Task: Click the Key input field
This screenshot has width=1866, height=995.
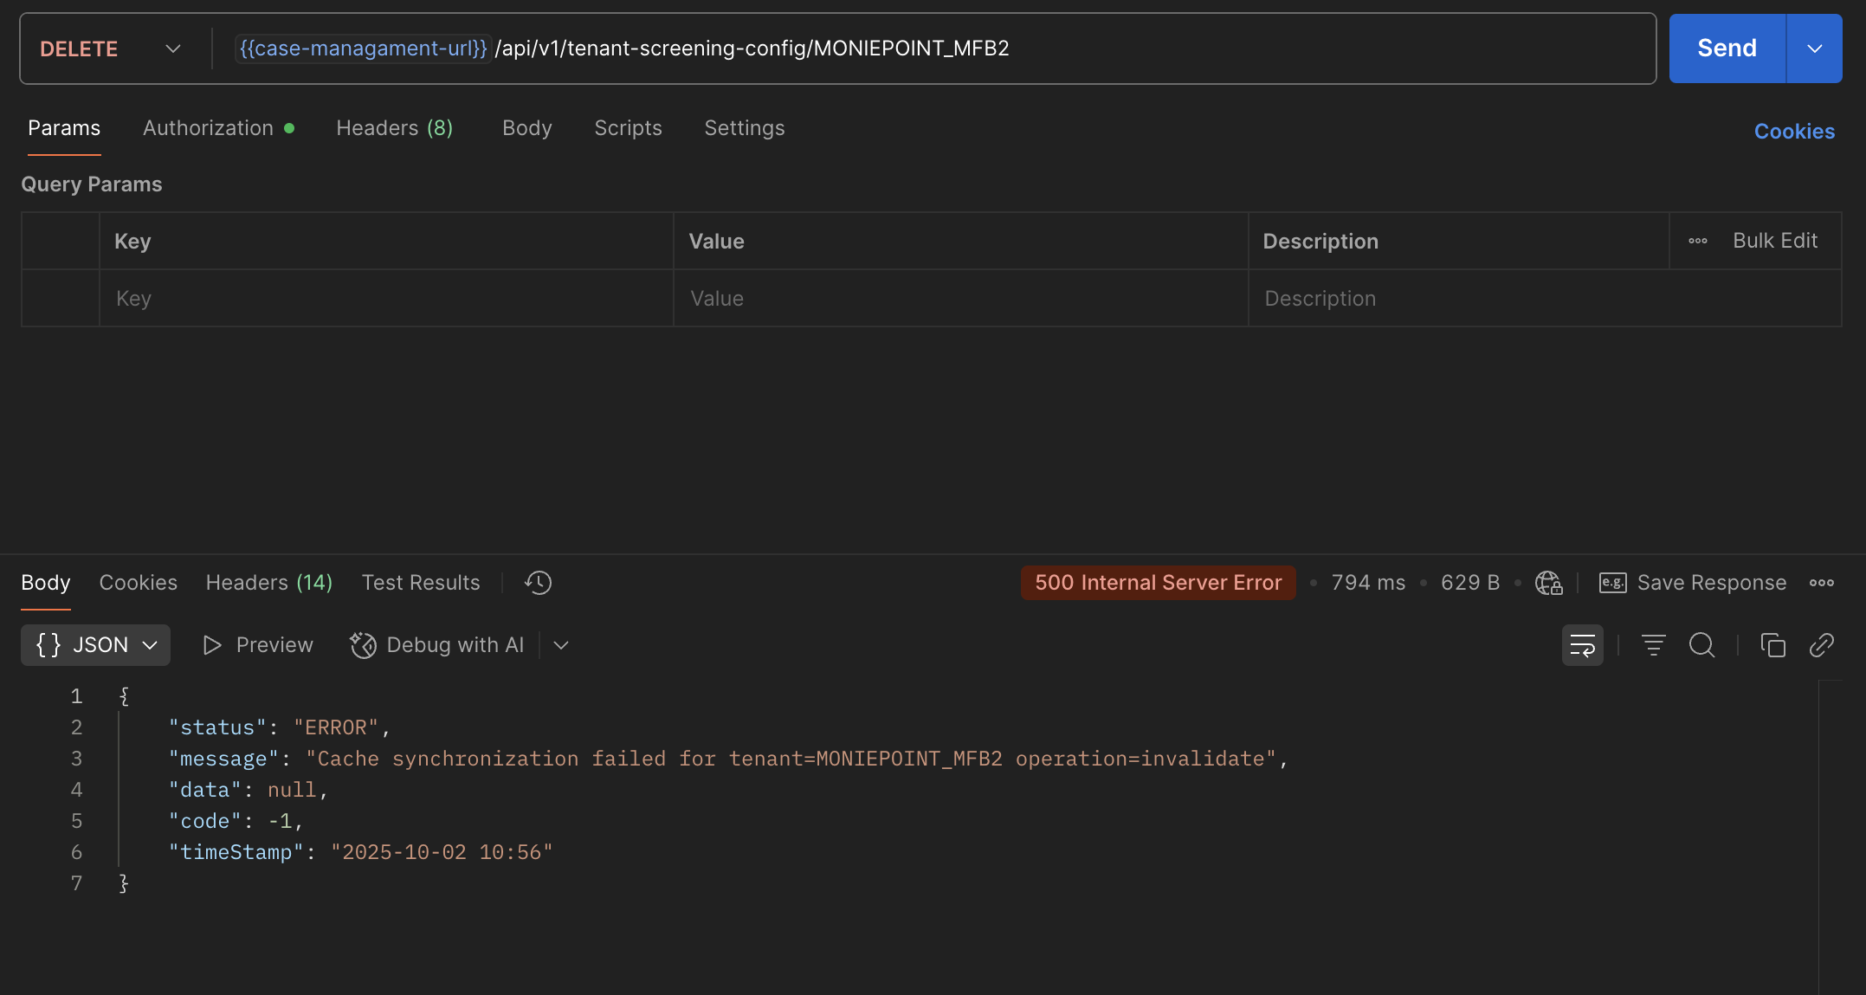Action: pyautogui.click(x=385, y=299)
